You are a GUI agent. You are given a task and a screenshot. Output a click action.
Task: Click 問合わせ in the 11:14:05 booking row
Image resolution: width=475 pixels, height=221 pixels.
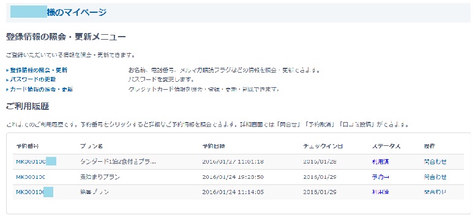pyautogui.click(x=435, y=192)
